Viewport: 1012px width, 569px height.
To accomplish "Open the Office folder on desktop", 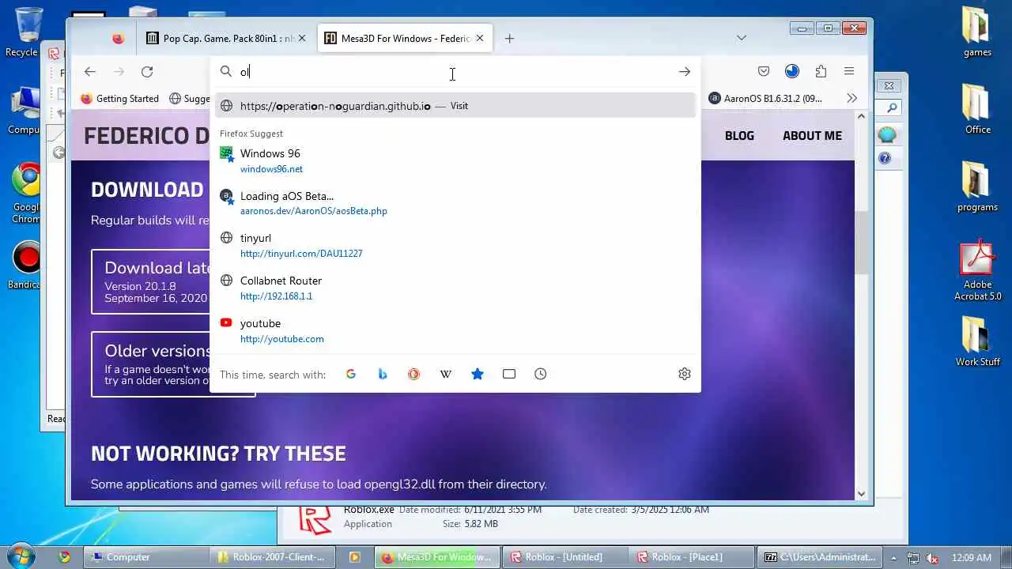I will coord(977,109).
